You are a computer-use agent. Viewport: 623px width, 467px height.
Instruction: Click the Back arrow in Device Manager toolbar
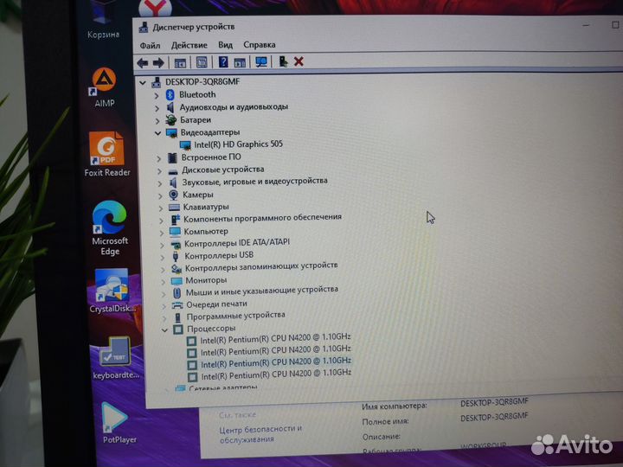[x=142, y=63]
